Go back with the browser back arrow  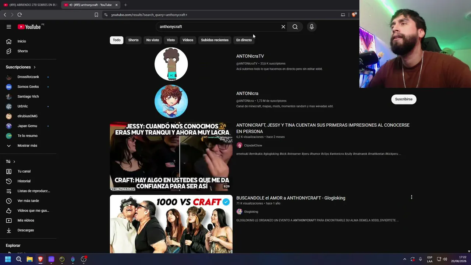[x=5, y=15]
